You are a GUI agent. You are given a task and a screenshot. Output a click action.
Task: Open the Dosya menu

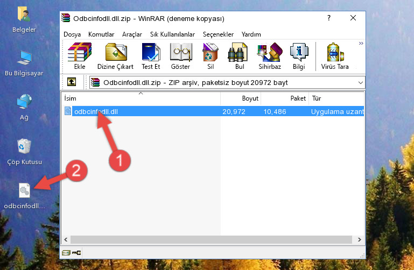point(72,34)
